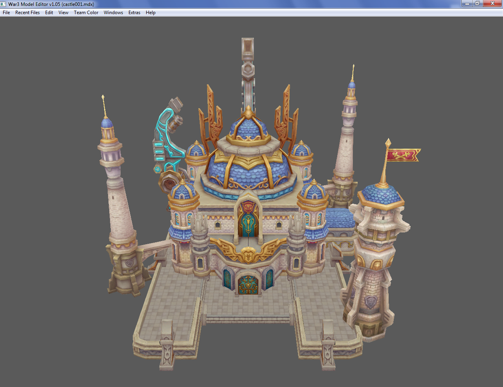Open the Extras menu

click(x=134, y=13)
